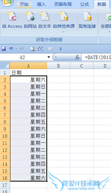Select the 数据 ribbon tab
The width and height of the screenshot is (111, 193).
(x=102, y=4)
